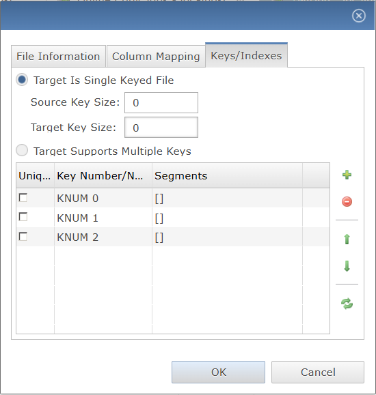Dismiss dialog with Cancel button

tap(318, 372)
